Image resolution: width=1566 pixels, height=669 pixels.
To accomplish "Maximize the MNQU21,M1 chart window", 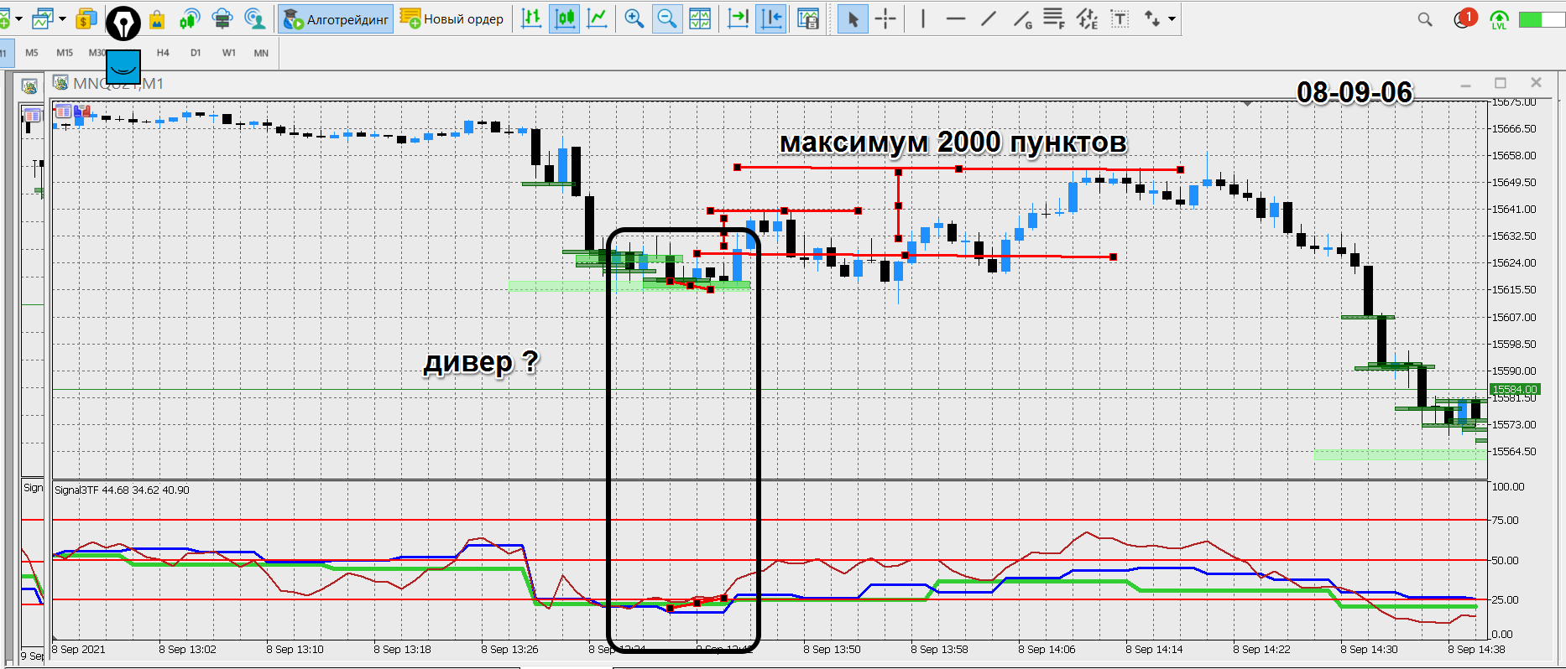I will pyautogui.click(x=1501, y=83).
